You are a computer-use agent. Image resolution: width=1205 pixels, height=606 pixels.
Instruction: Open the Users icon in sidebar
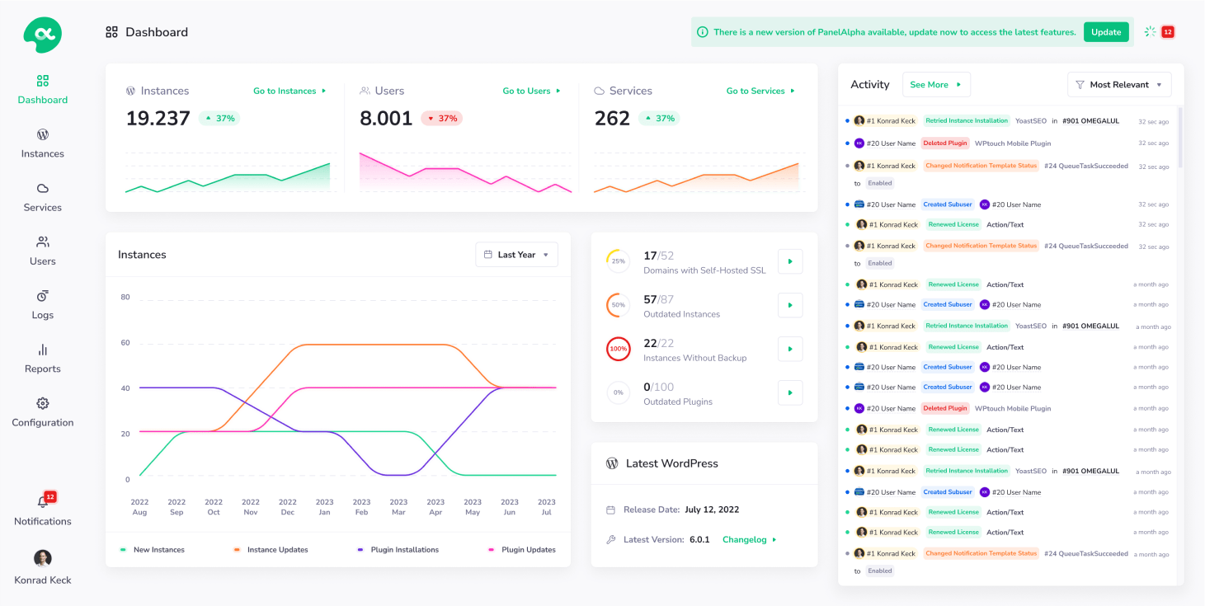coord(43,242)
